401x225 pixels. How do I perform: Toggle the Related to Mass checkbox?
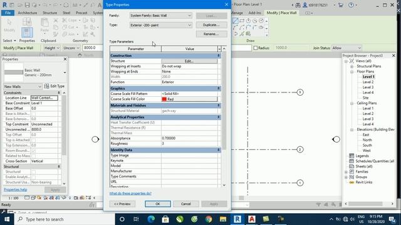point(33,156)
